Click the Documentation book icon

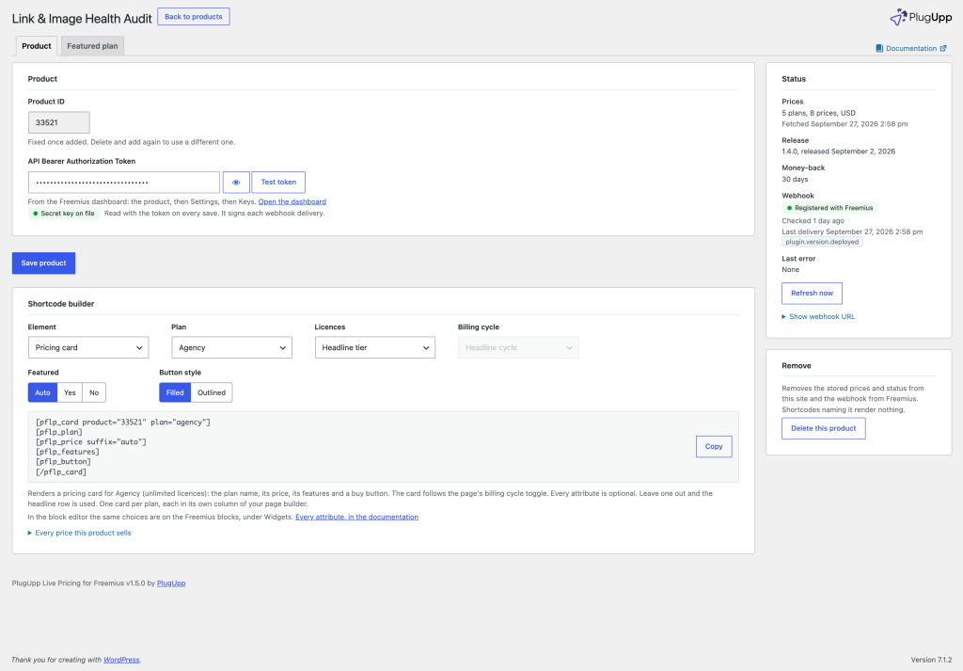click(879, 49)
